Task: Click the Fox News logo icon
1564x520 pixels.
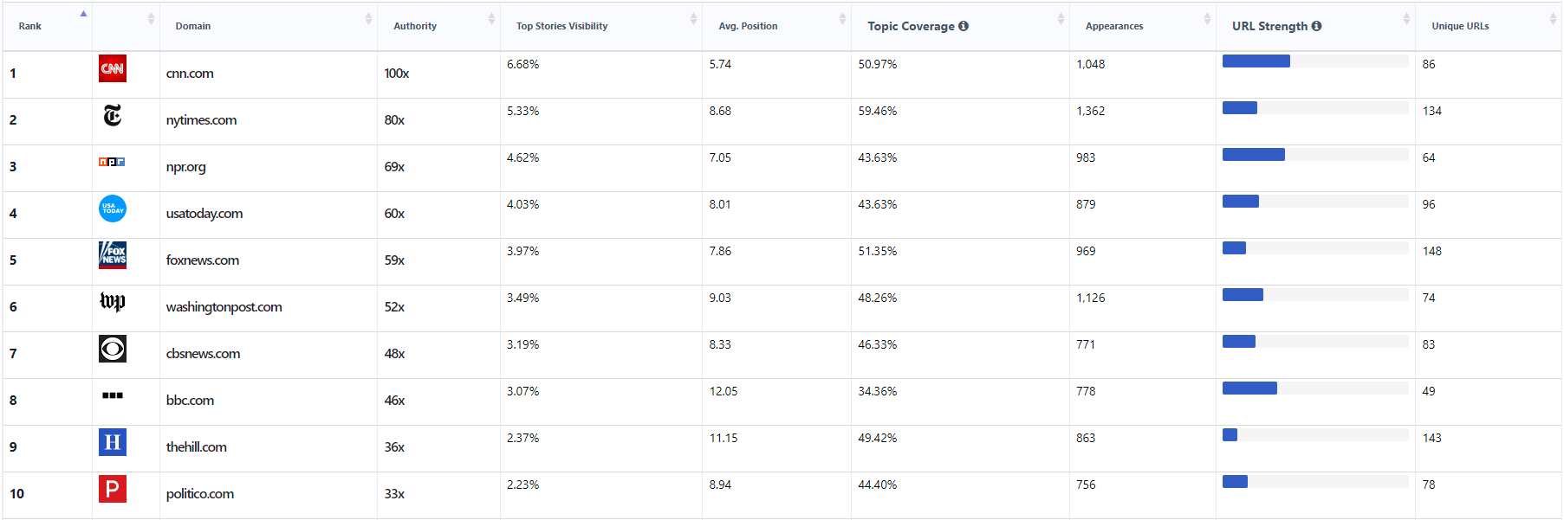Action: (x=113, y=255)
